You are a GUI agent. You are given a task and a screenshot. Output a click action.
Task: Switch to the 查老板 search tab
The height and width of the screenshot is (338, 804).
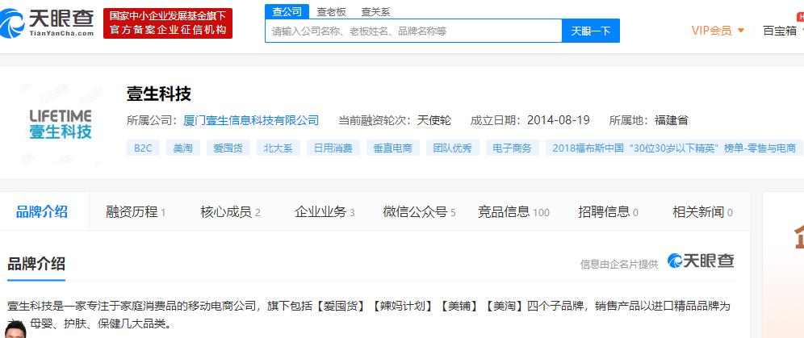pyautogui.click(x=331, y=11)
